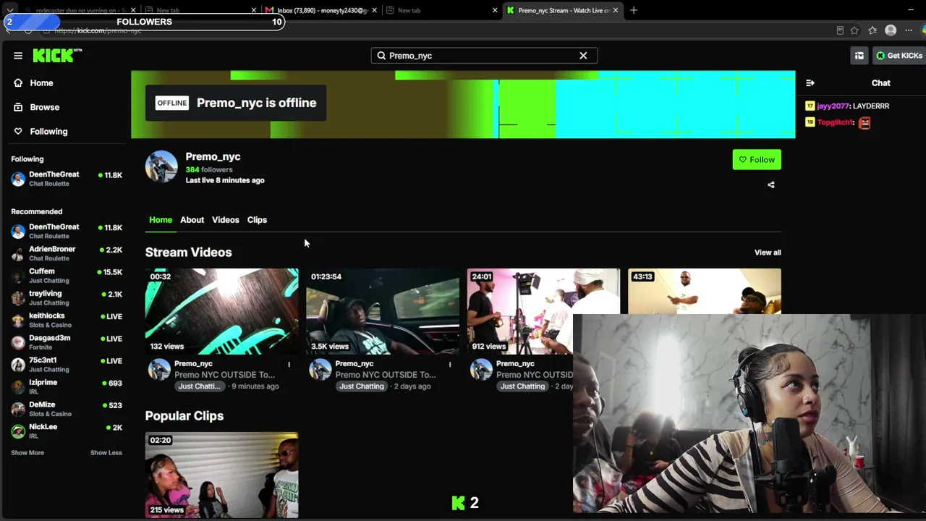Image resolution: width=926 pixels, height=521 pixels.
Task: Open channel avatar under the 24:01 video
Action: tap(481, 370)
